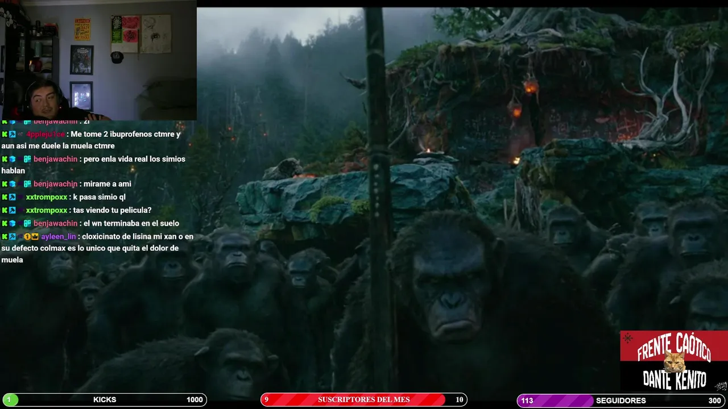Click blue cube badge on 'mirame a ami' row

[x=12, y=184]
